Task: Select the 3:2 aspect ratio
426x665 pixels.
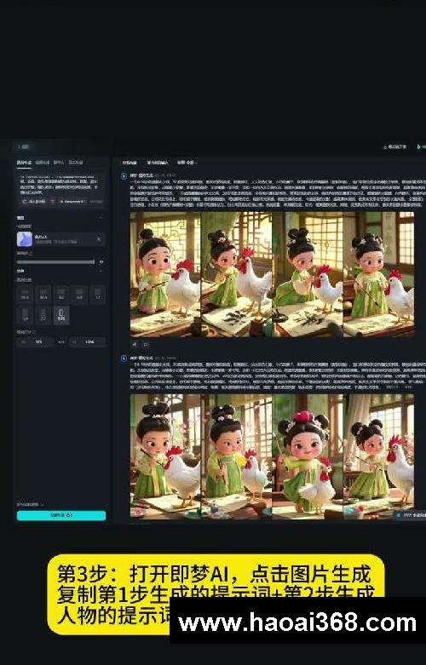Action: tap(61, 294)
